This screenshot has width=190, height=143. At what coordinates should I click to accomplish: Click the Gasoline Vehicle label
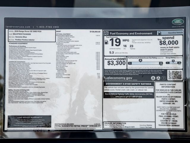click(175, 33)
